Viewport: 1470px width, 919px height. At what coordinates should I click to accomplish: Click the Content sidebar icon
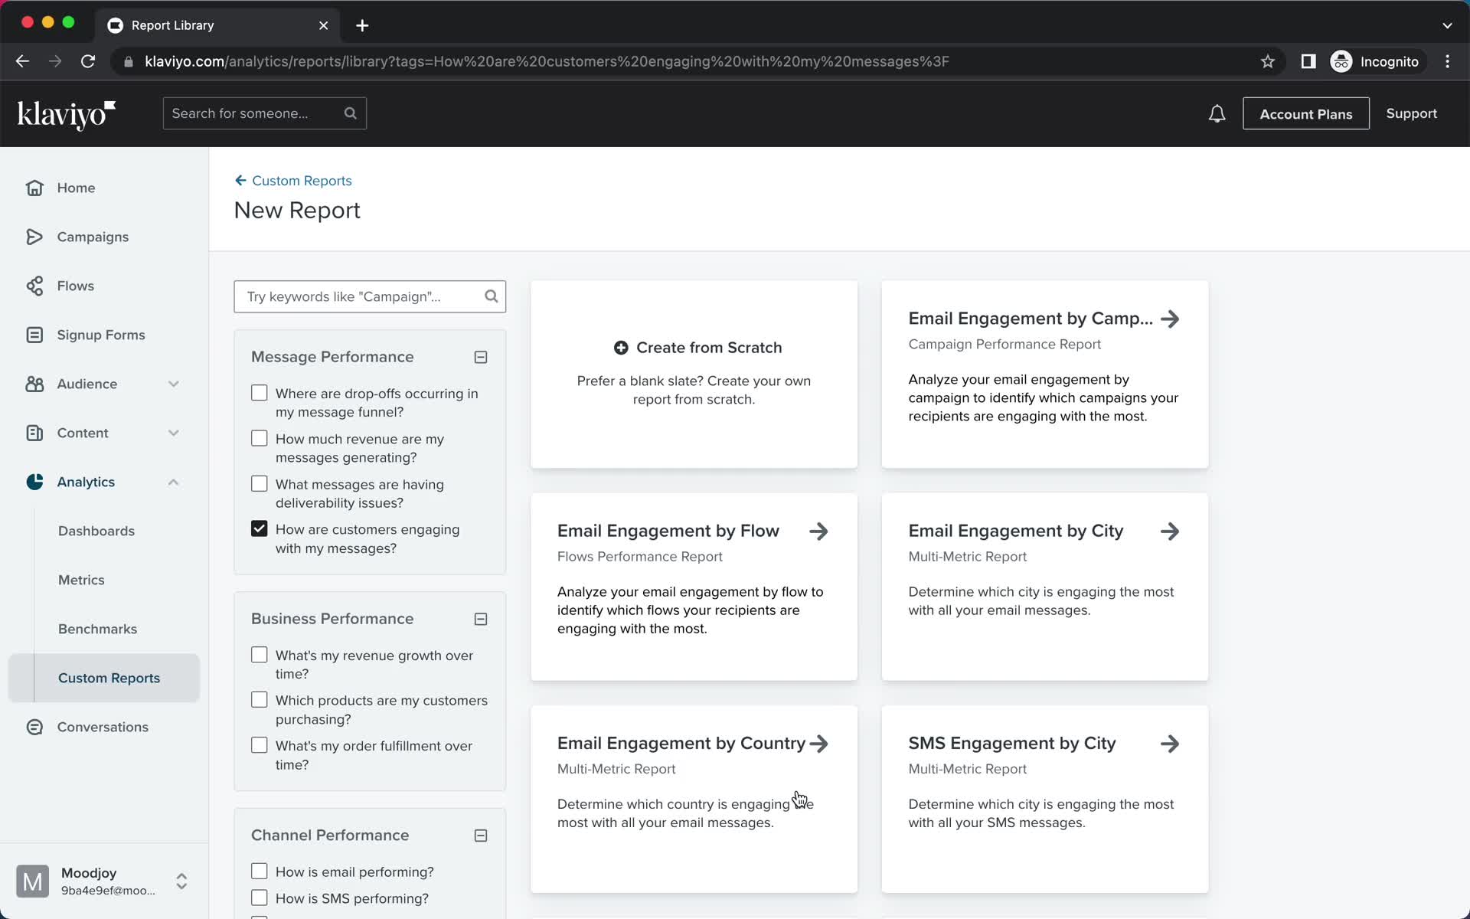tap(34, 432)
